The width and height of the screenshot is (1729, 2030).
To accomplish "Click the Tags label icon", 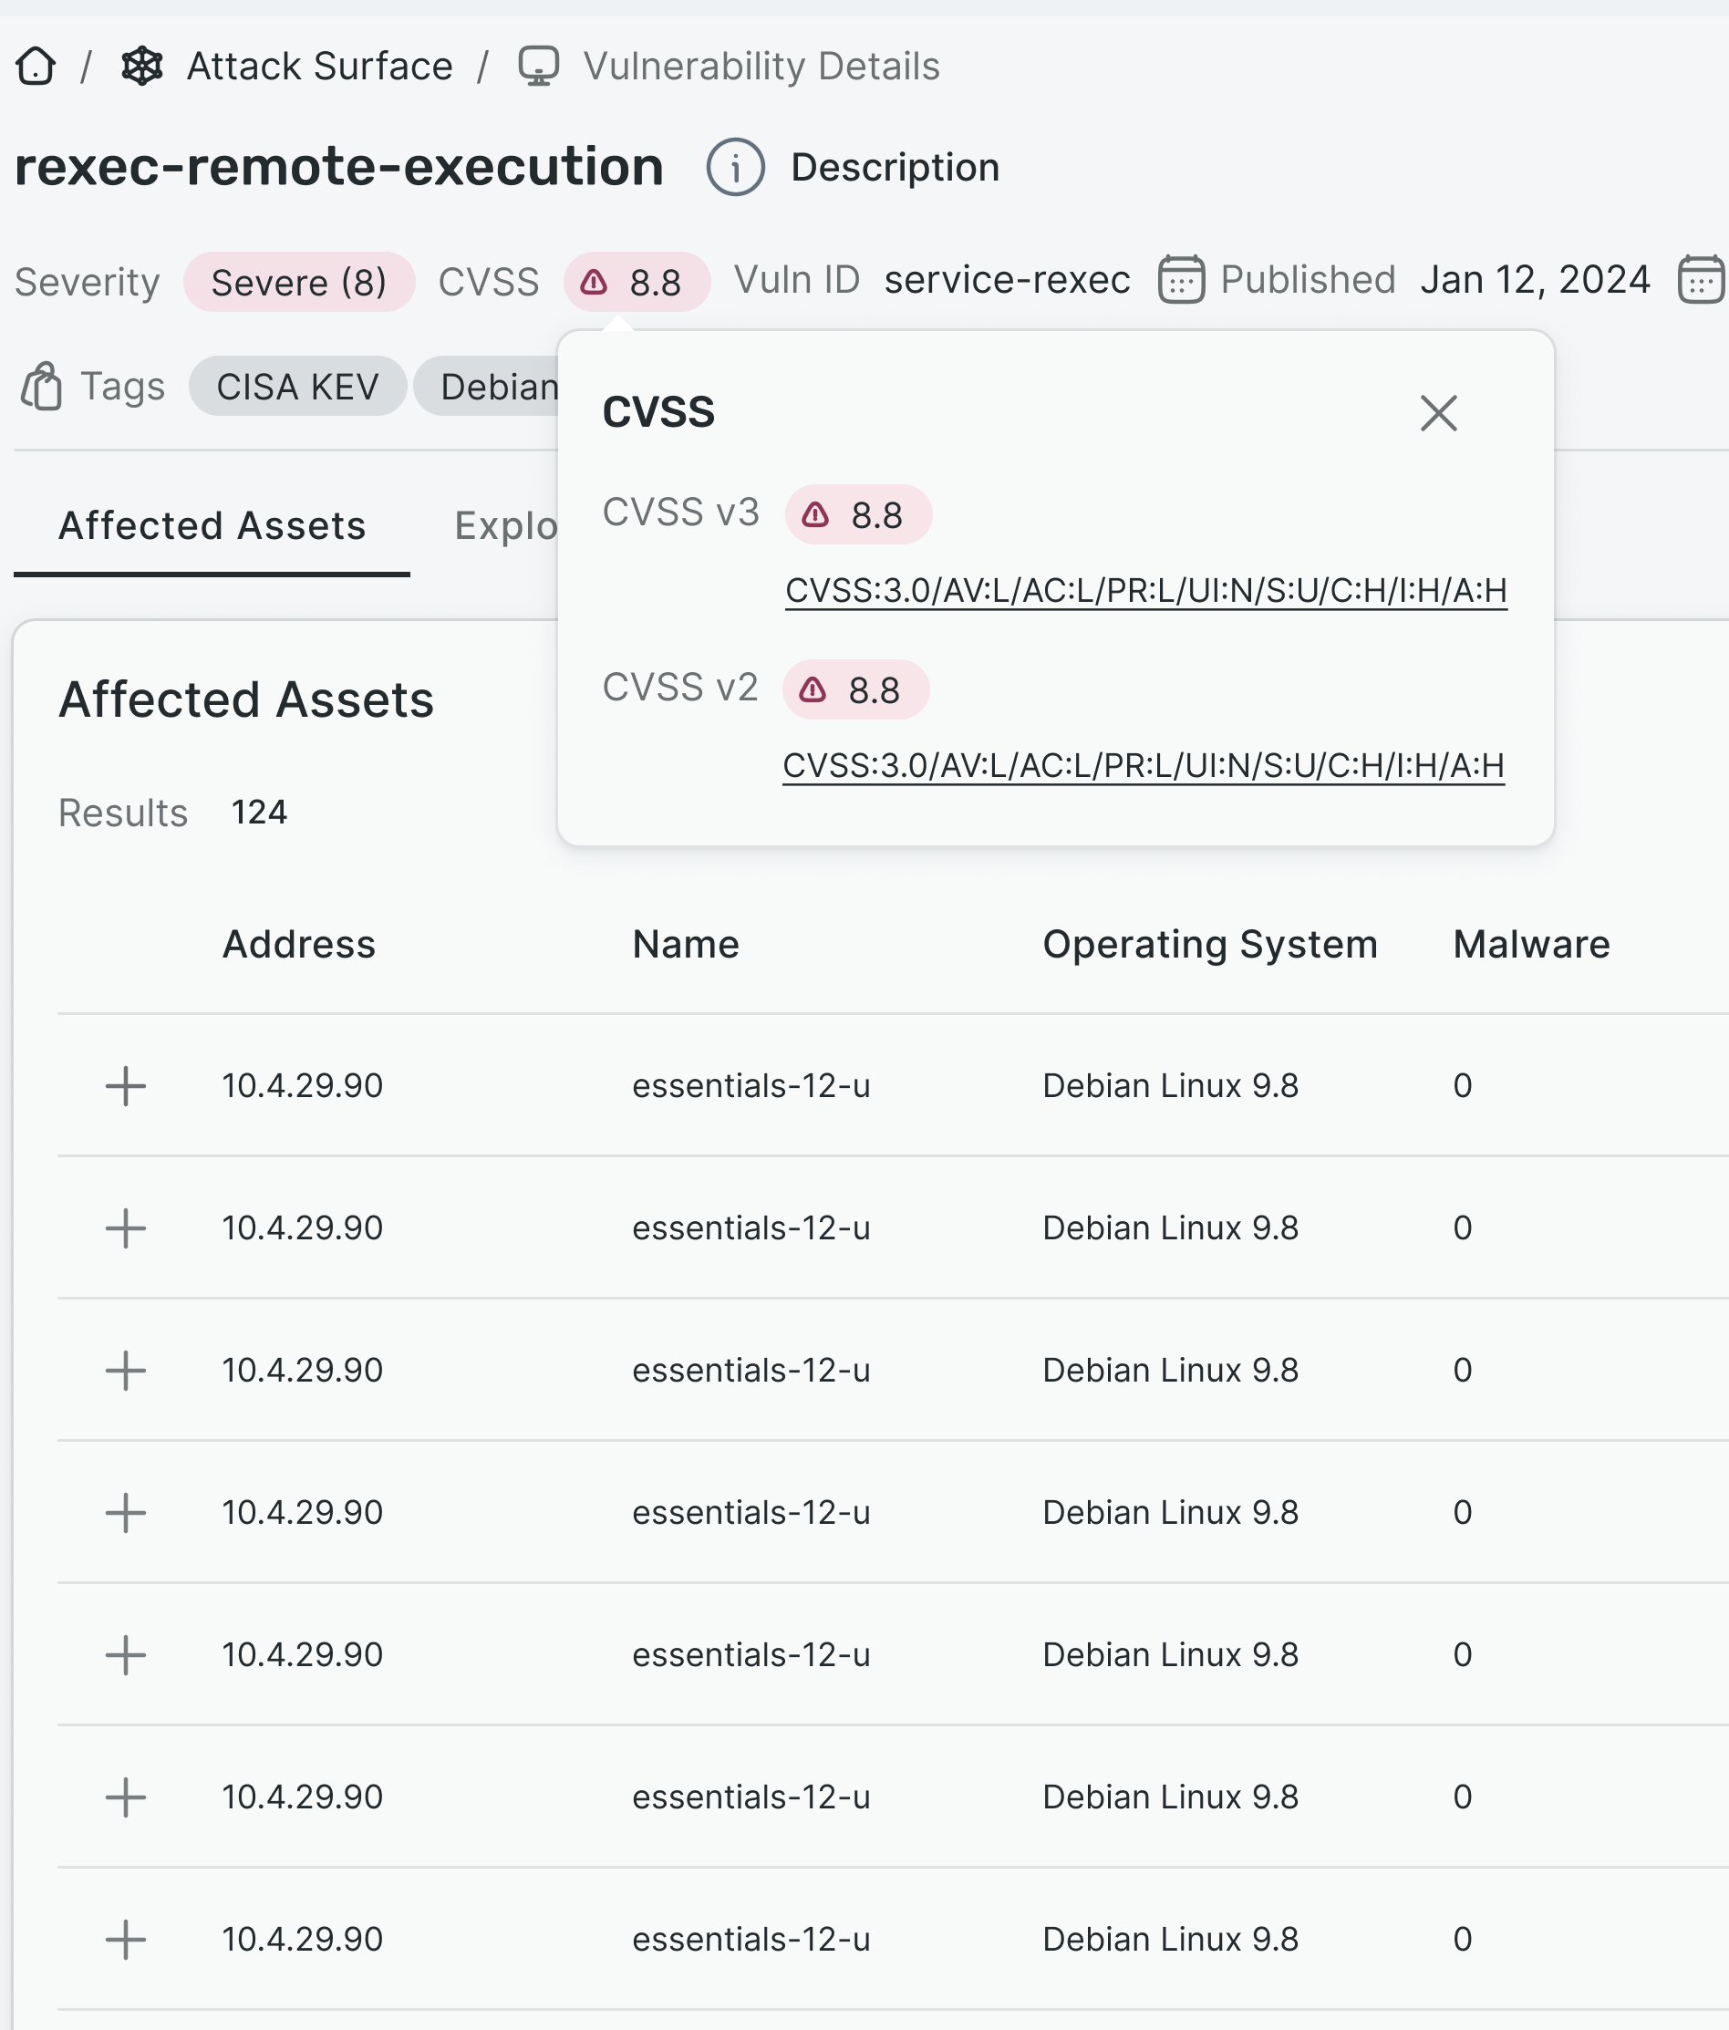I will tap(42, 386).
